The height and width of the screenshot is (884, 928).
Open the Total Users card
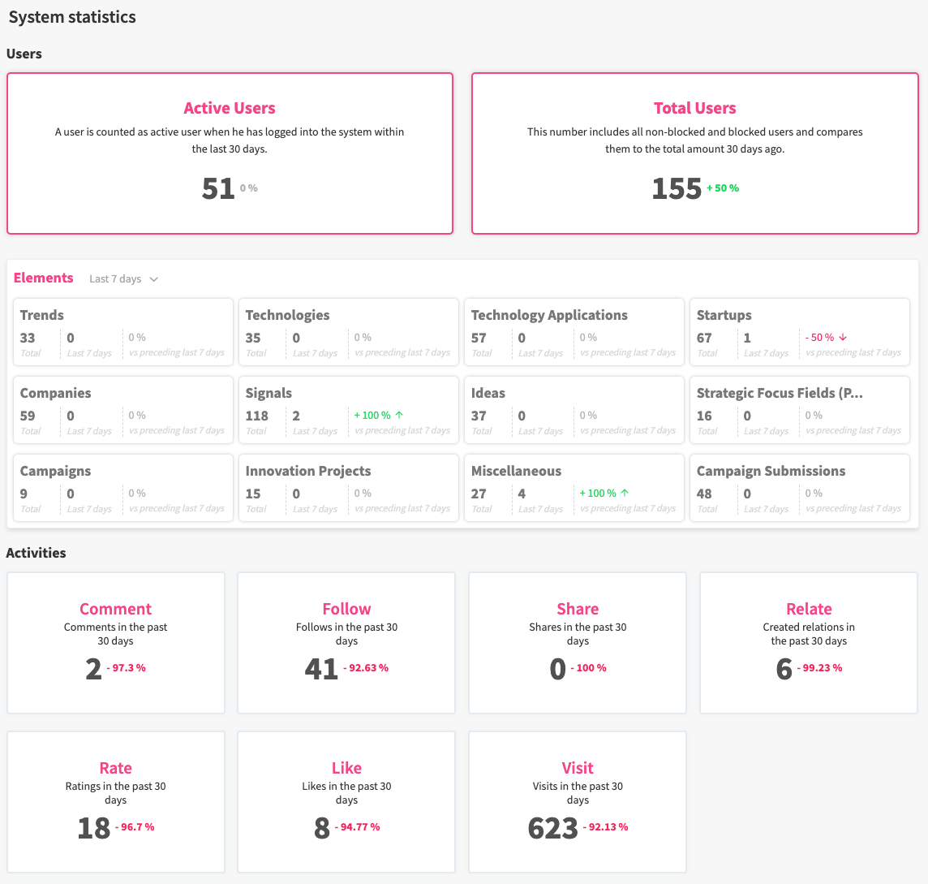[x=695, y=153]
